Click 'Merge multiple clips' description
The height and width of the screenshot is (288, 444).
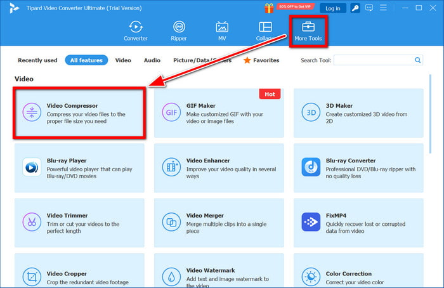tap(226, 228)
